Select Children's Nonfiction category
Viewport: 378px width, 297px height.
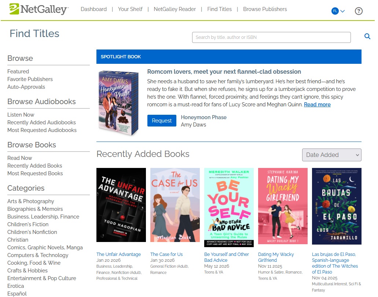click(x=32, y=232)
